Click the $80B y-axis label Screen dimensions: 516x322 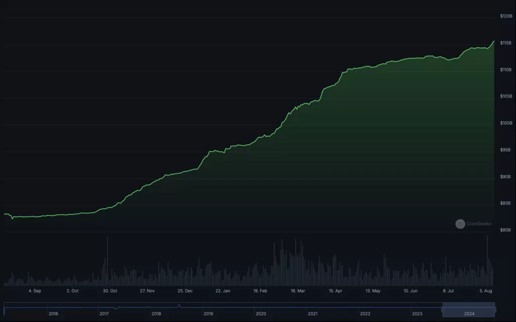(505, 230)
